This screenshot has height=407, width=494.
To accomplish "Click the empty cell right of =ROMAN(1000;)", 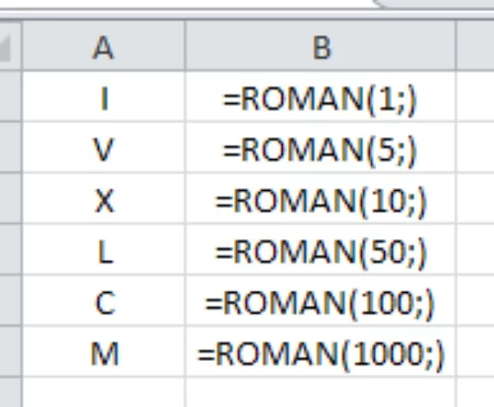I will coord(476,353).
